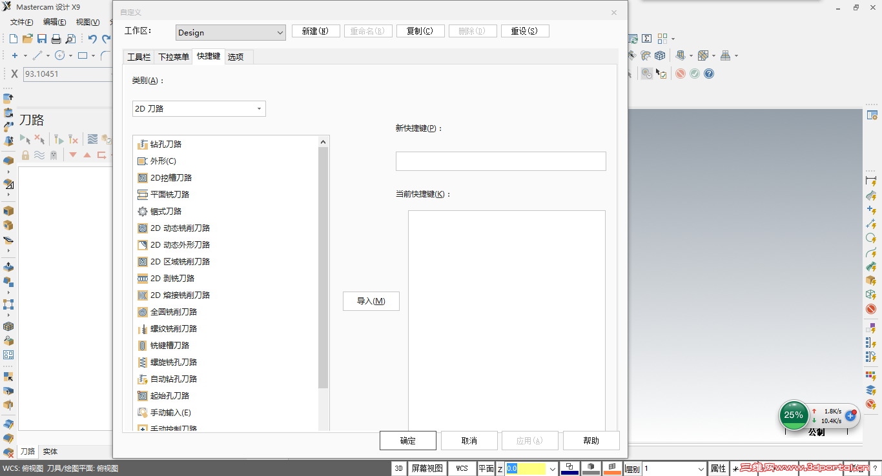Open the 工作区 Design dropdown

231,32
